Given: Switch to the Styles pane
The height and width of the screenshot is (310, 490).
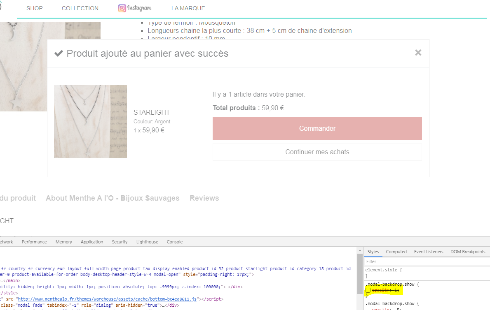Looking at the screenshot, I should (x=373, y=252).
